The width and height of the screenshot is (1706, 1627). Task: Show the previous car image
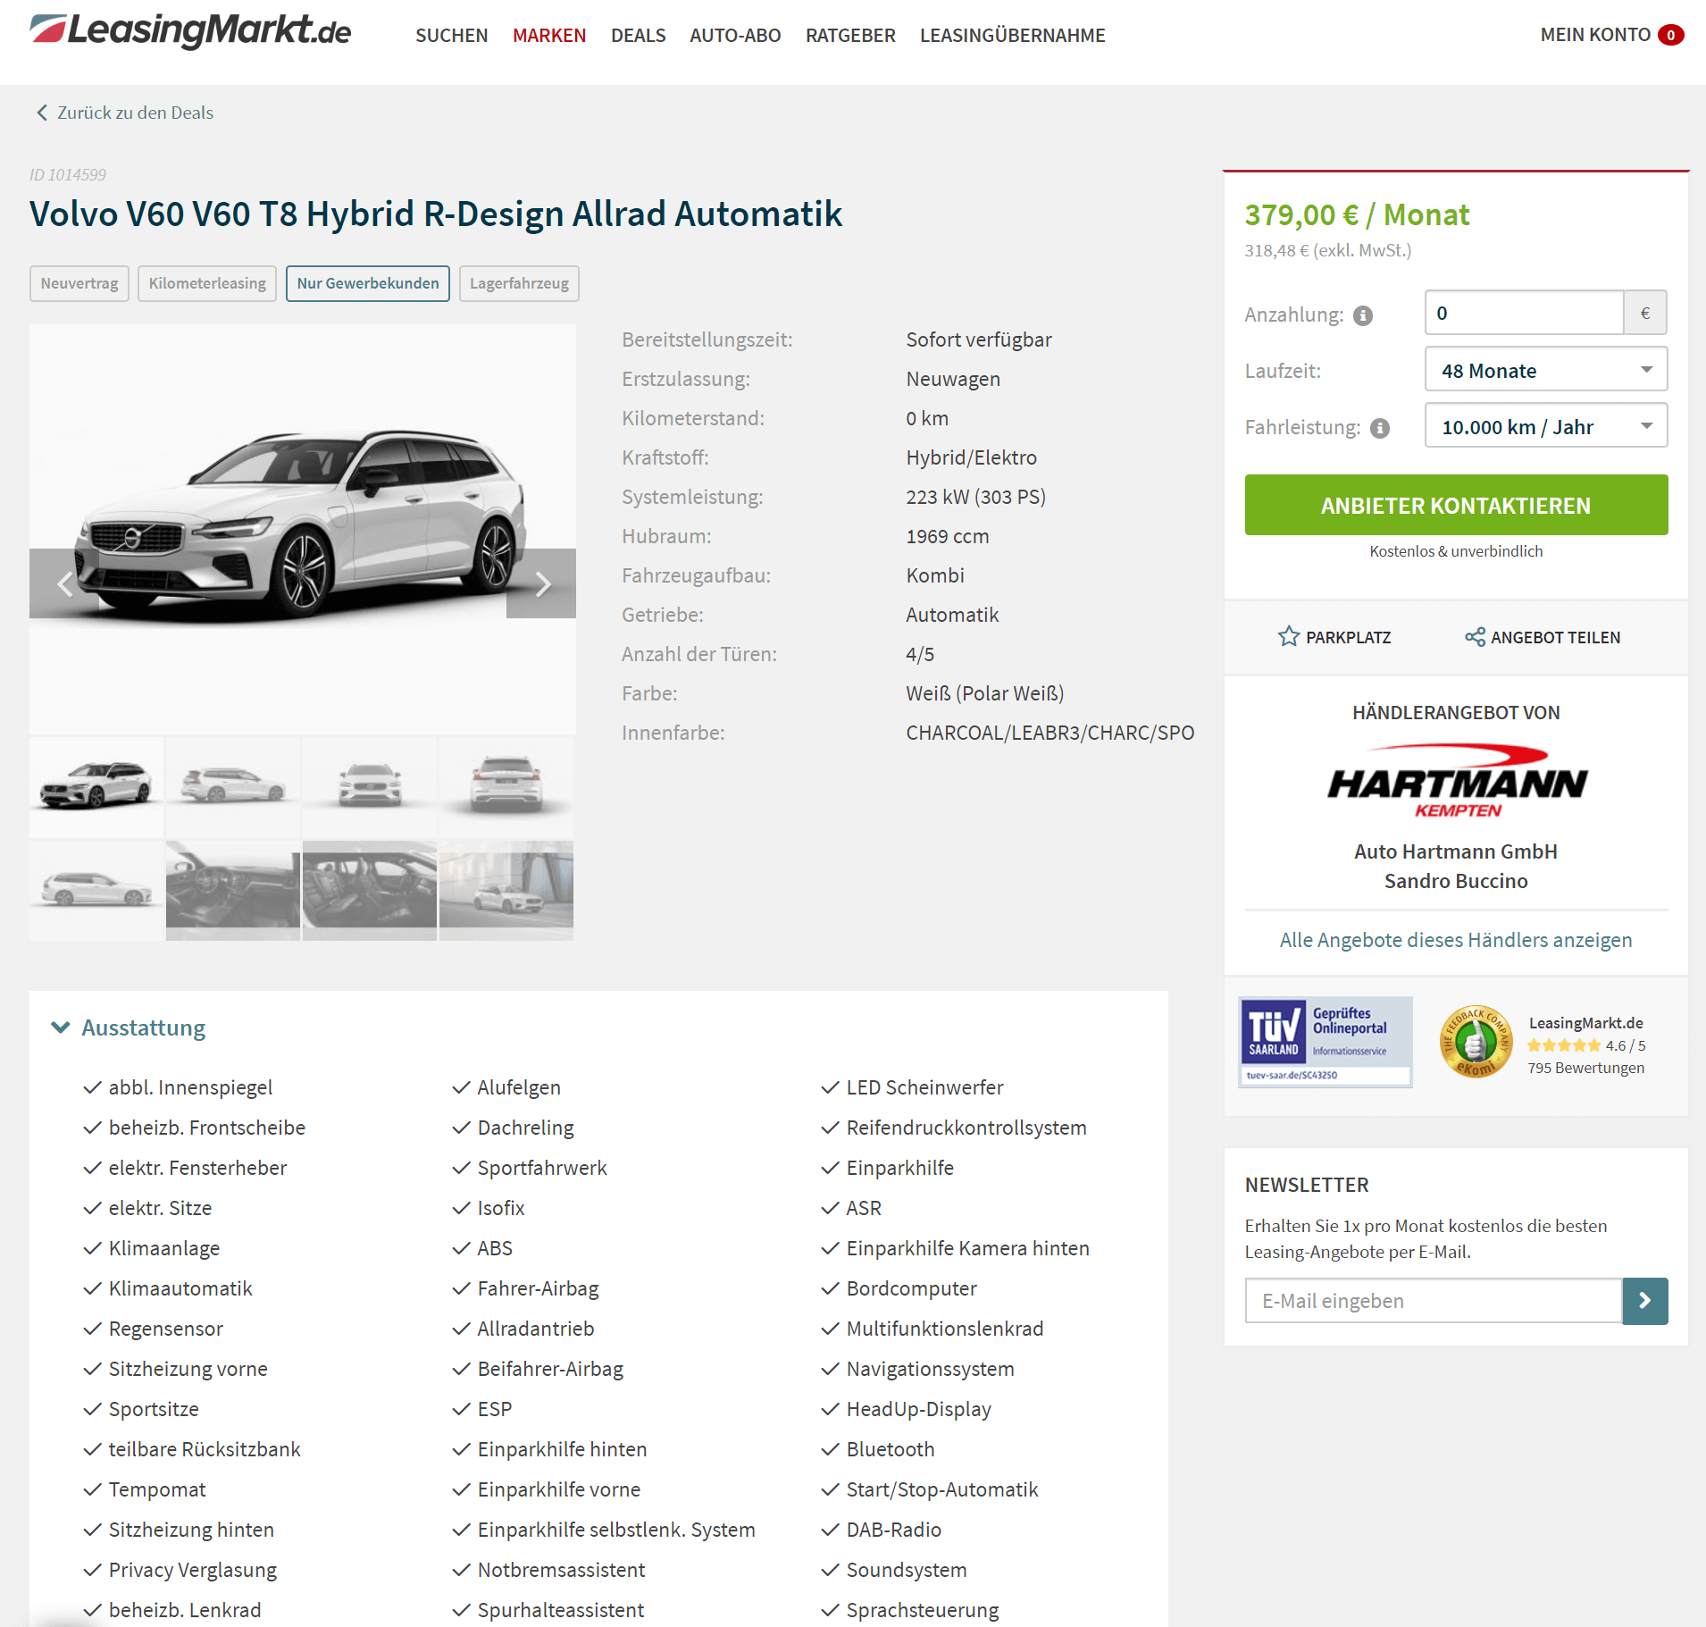pyautogui.click(x=64, y=583)
